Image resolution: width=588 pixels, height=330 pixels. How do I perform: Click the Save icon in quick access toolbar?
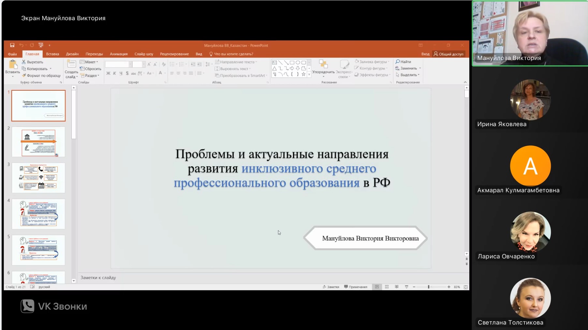coord(12,45)
